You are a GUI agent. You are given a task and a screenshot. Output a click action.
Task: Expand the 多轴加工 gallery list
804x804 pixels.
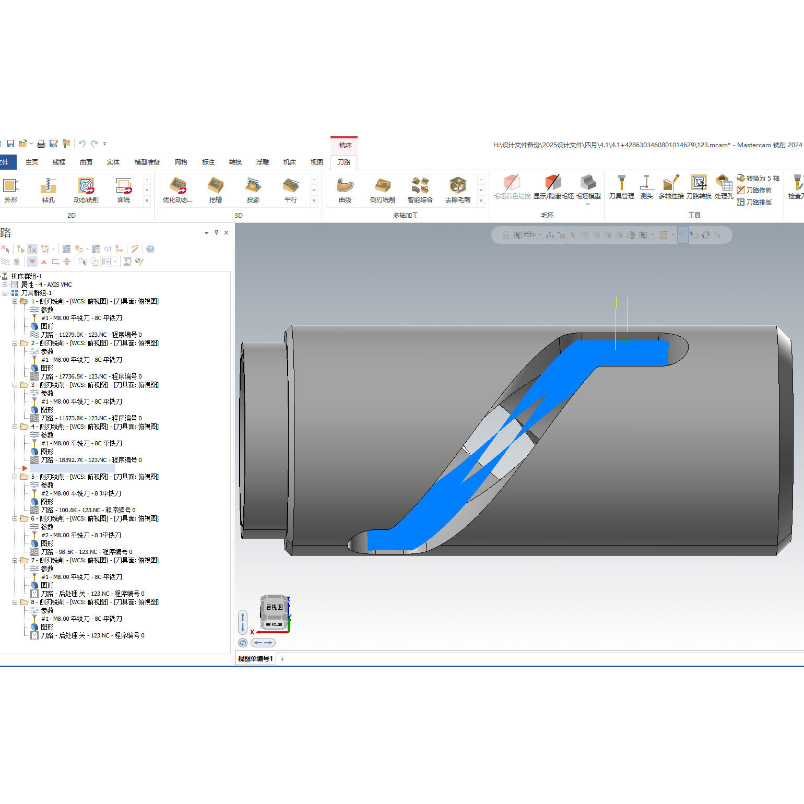(x=481, y=201)
